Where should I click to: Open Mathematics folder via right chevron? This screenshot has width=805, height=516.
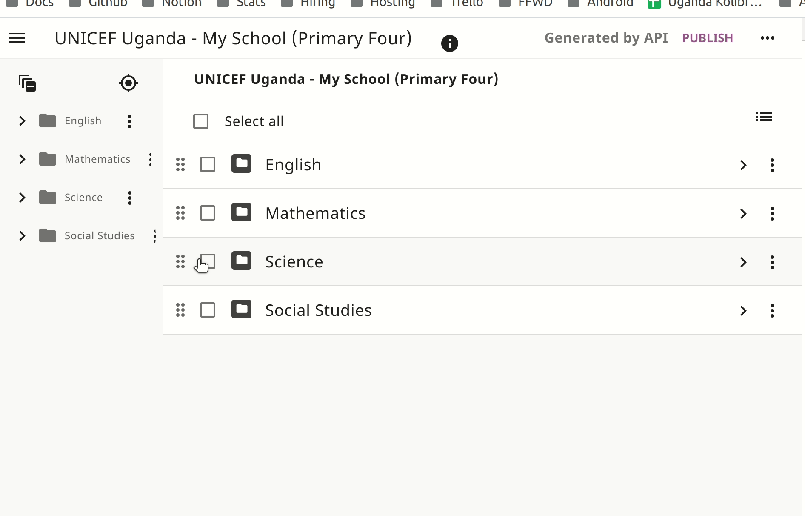pyautogui.click(x=743, y=213)
